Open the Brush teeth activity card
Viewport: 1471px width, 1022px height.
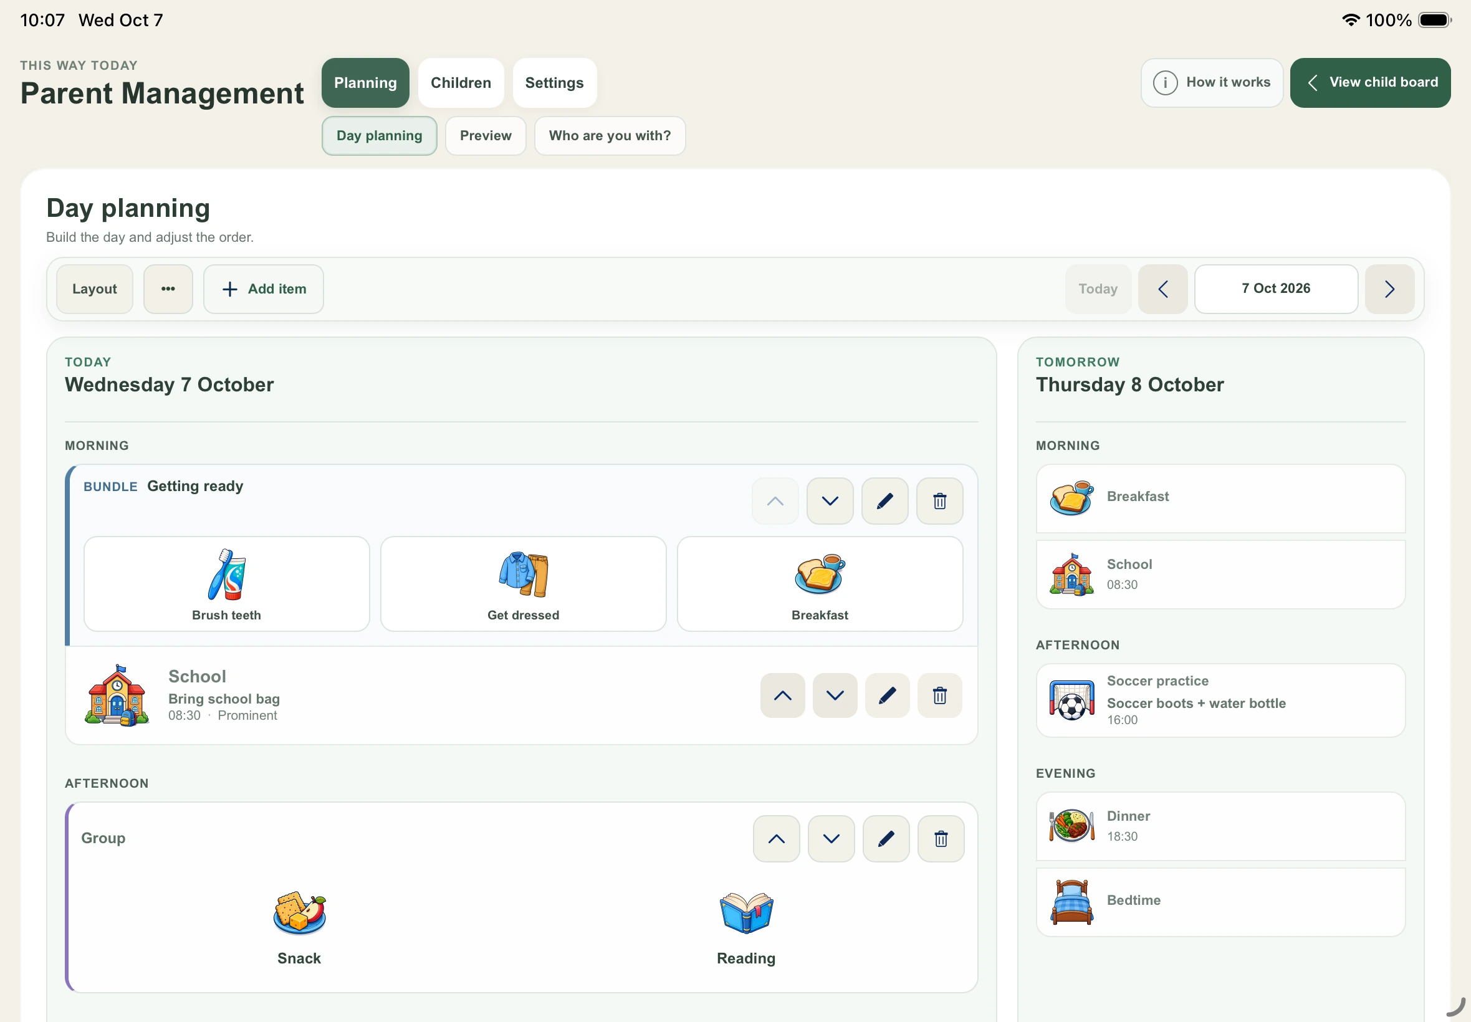[x=227, y=584]
